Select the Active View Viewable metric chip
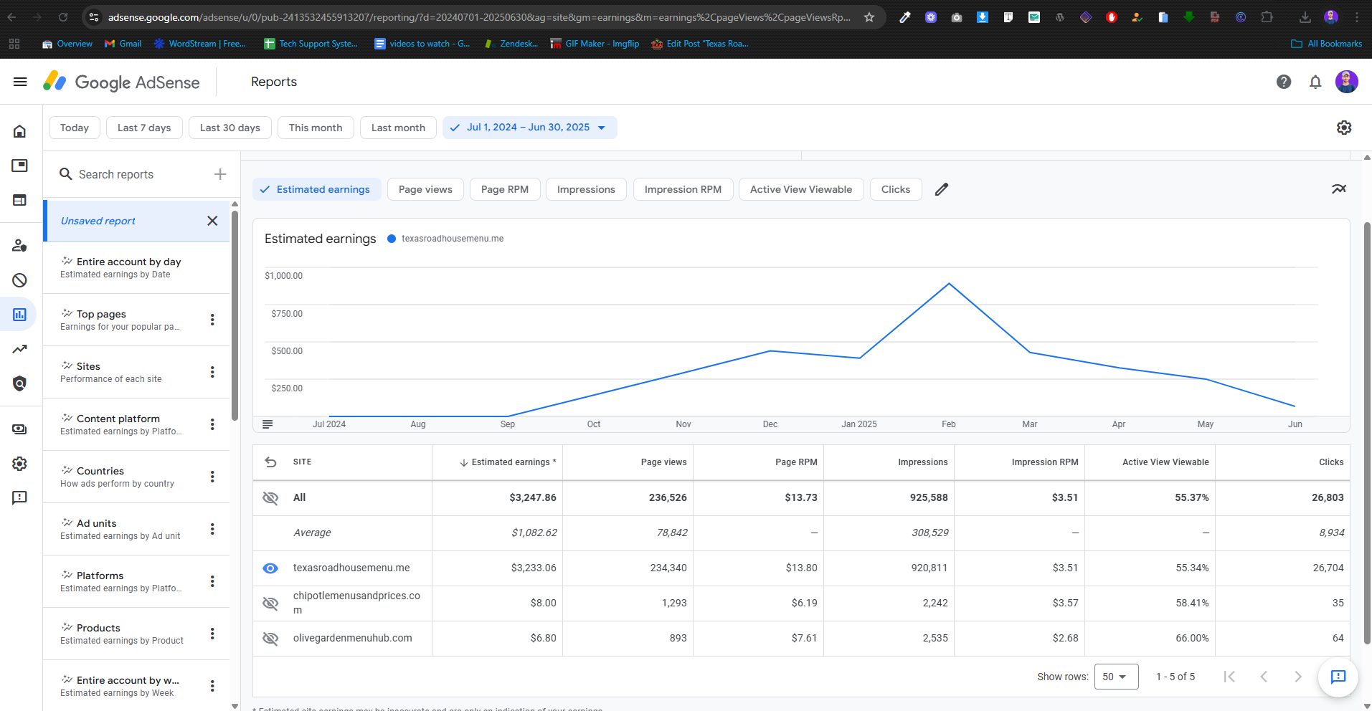Screen dimensions: 1372x711 click(x=801, y=189)
